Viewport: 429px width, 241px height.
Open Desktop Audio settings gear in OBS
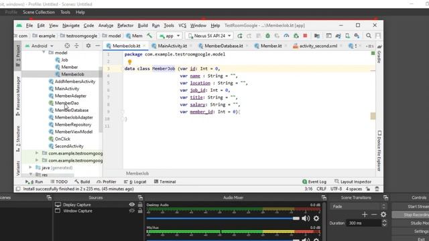coord(316,218)
